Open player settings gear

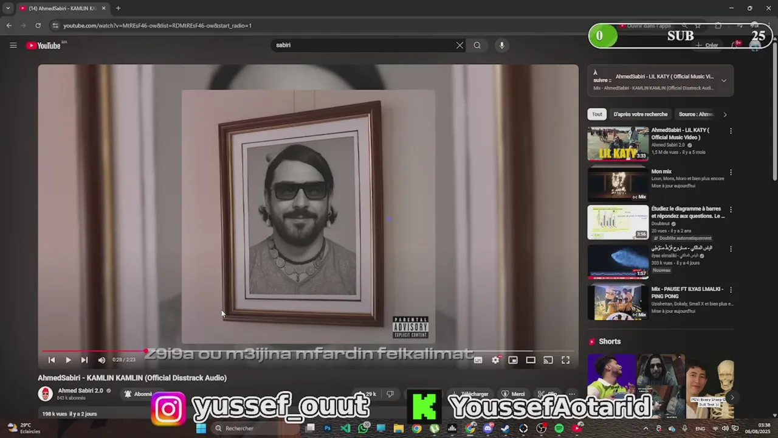(x=495, y=360)
